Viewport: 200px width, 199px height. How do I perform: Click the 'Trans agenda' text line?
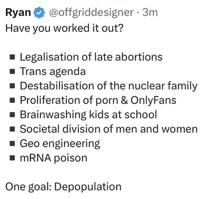[x=53, y=72]
